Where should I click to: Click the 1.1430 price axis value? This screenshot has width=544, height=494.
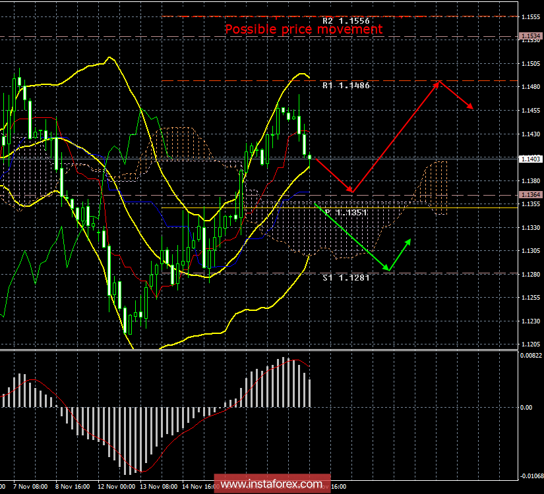point(531,134)
